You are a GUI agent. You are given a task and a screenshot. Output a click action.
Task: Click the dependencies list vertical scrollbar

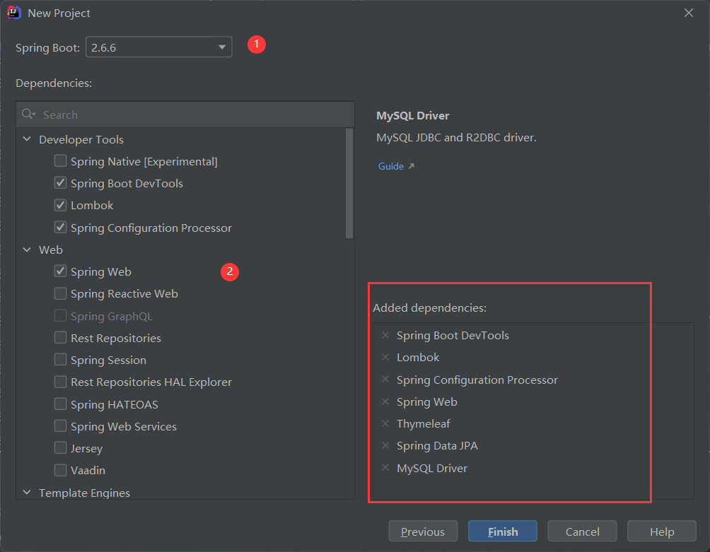point(349,182)
